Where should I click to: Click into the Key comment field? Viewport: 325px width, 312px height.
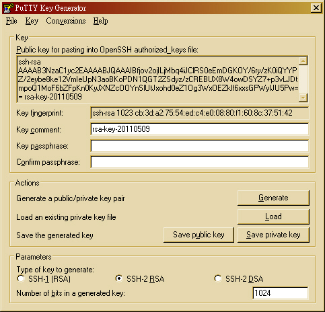[x=199, y=129]
